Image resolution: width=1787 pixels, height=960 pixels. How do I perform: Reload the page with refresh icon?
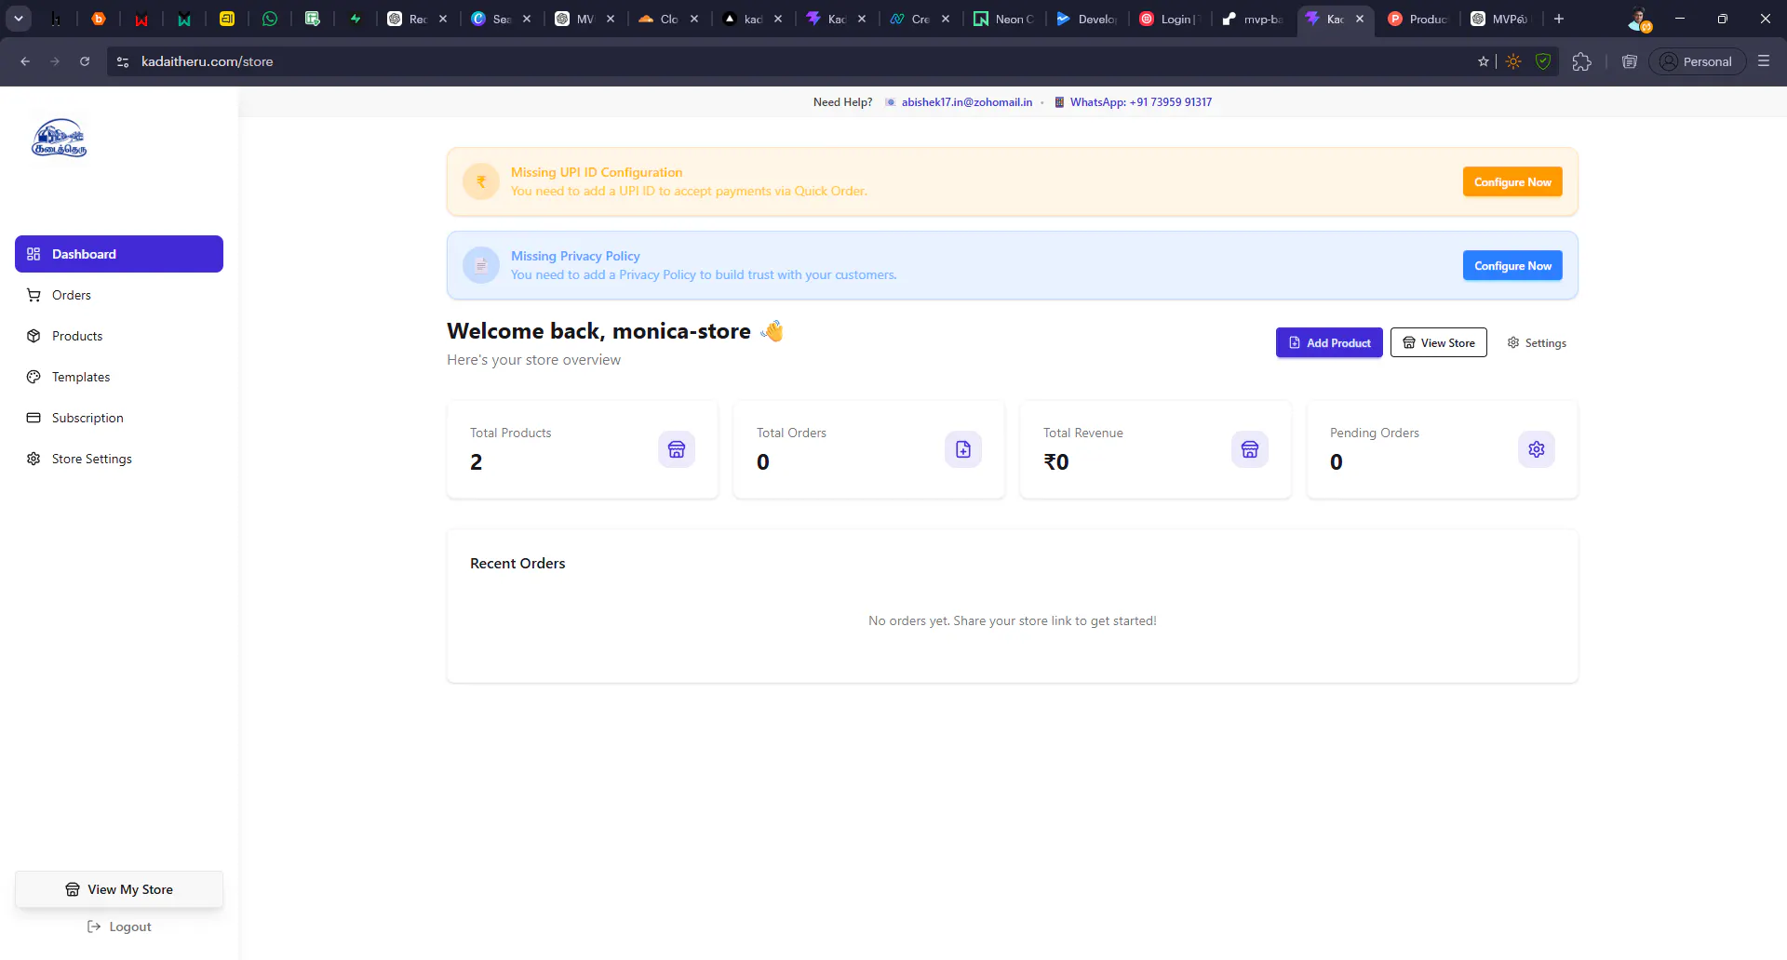(x=85, y=61)
